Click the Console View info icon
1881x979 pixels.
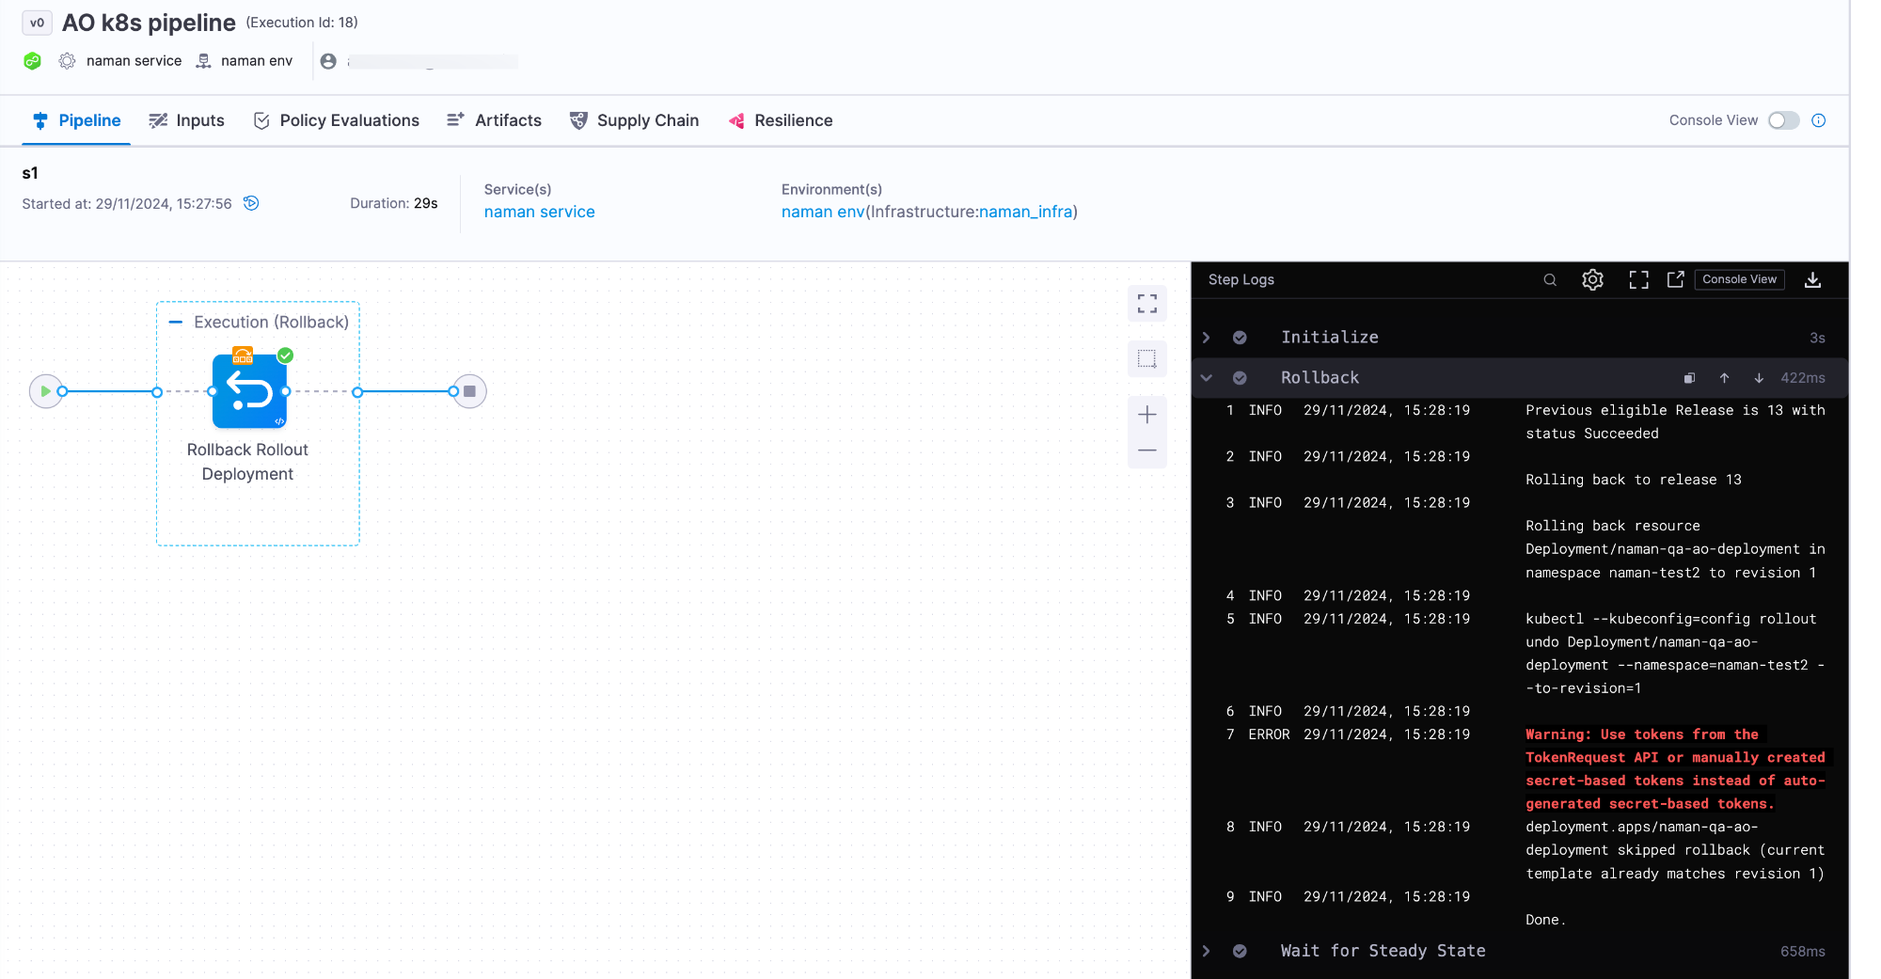1819,120
